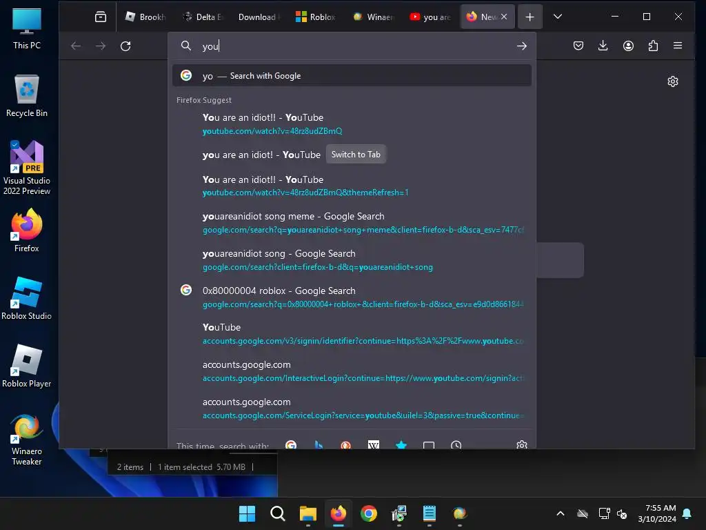Screen dimensions: 706x530
Task: Select Roblox Studio desktop shortcut
Action: pos(27,298)
